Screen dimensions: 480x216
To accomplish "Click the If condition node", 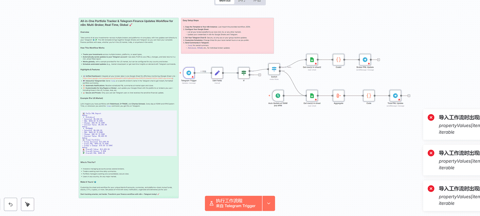I will point(244,73).
